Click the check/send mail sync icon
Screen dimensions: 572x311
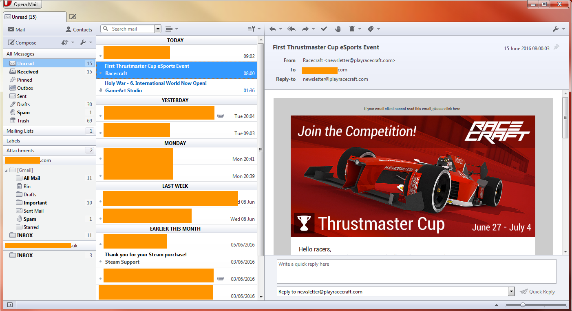pyautogui.click(x=65, y=42)
